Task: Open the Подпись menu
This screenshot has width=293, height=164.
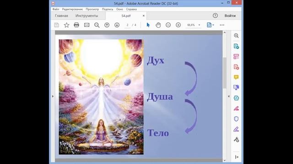Action: (108, 9)
